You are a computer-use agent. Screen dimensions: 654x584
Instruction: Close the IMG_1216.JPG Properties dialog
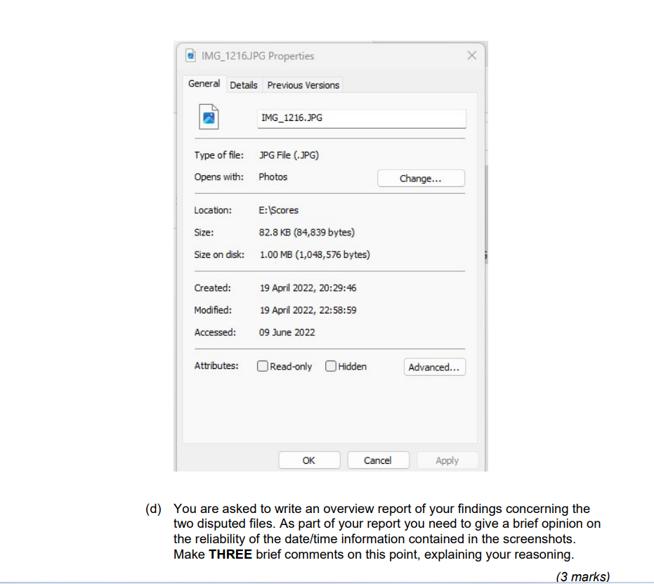[472, 56]
